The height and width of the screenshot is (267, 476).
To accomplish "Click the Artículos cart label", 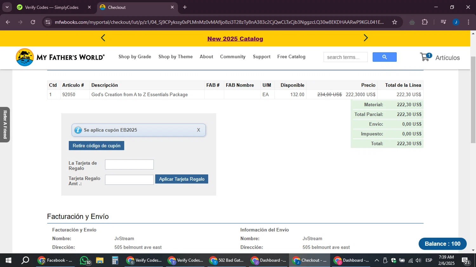I will tap(447, 58).
